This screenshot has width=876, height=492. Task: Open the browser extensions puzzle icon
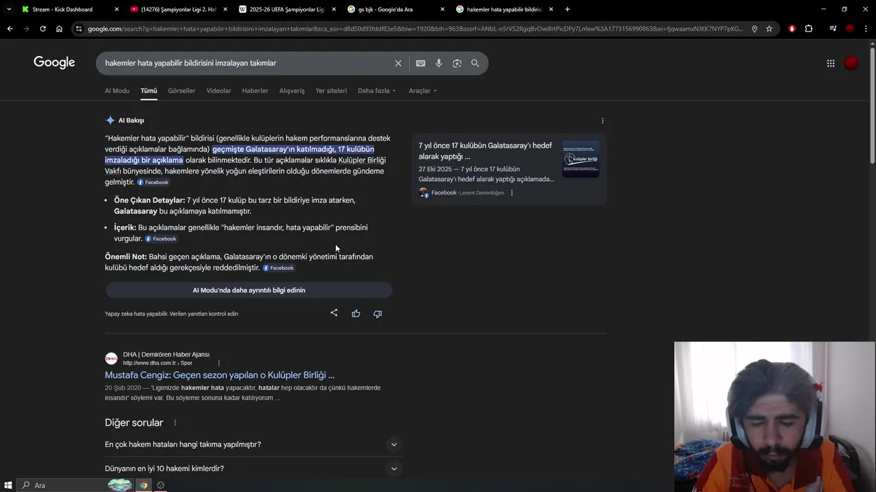coord(808,29)
